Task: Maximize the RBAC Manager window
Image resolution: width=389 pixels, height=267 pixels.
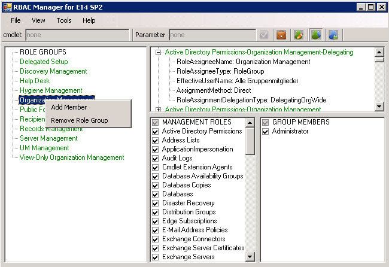Action: pyautogui.click(x=370, y=7)
